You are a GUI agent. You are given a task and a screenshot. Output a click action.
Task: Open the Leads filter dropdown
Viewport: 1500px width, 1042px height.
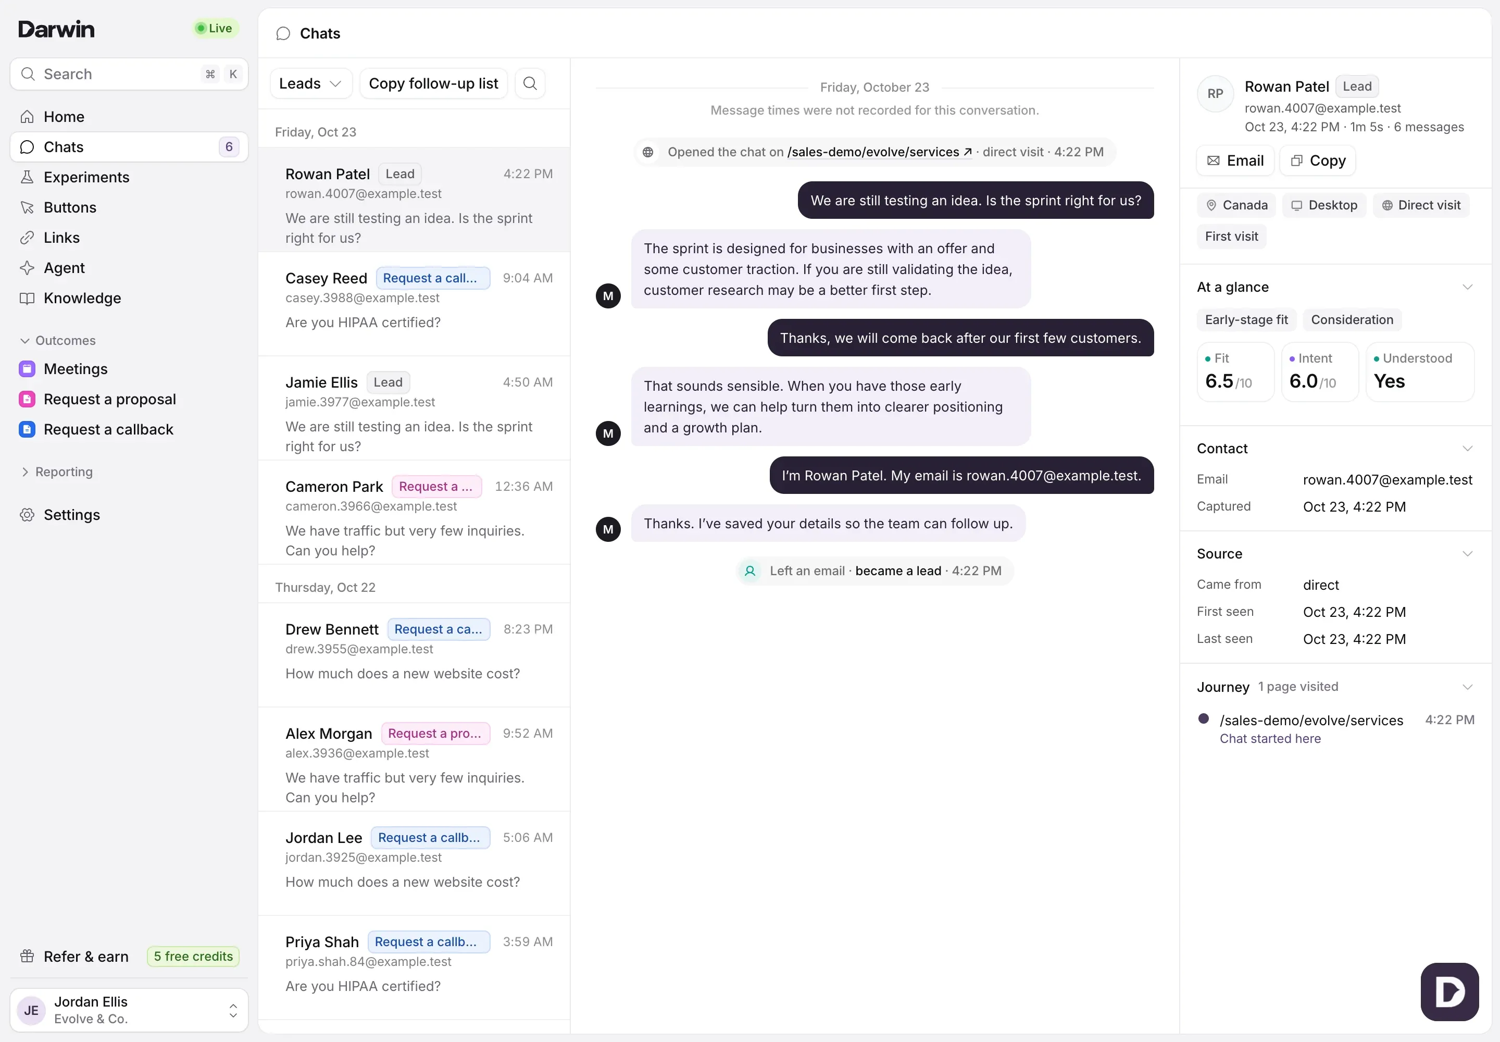click(x=311, y=83)
